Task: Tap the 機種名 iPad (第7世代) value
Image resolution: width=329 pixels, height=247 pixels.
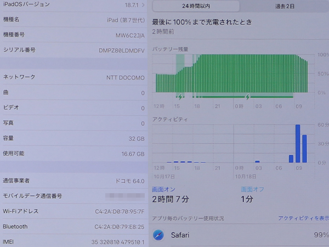Action: (126, 20)
